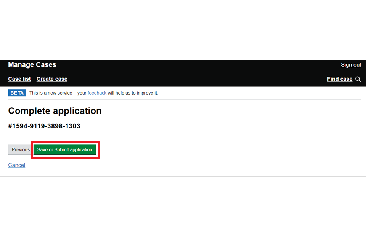Cancel the application via Cancel link
The height and width of the screenshot is (244, 366).
click(17, 165)
